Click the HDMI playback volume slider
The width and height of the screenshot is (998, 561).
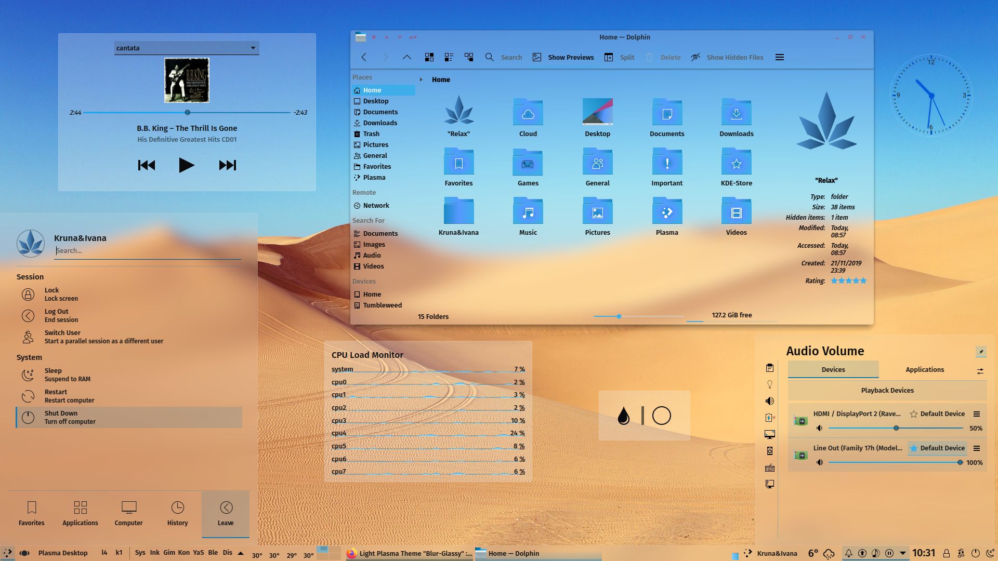896,428
